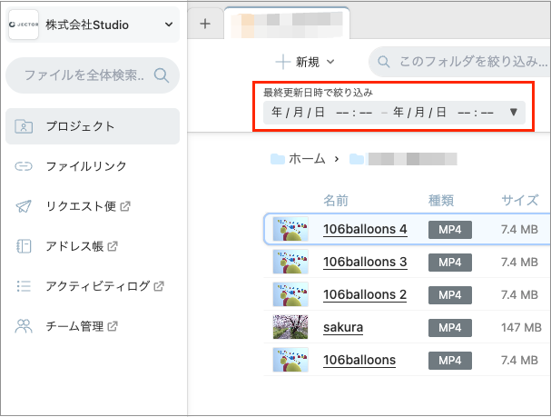Open チーム管理 team icon
This screenshot has height=417, width=551.
pos(24,326)
